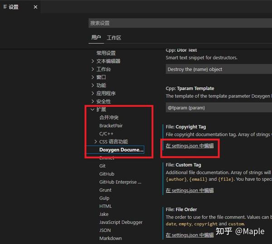272x244 pixels.
Task: Open JavaScript Debugger settings
Action: tap(121, 222)
